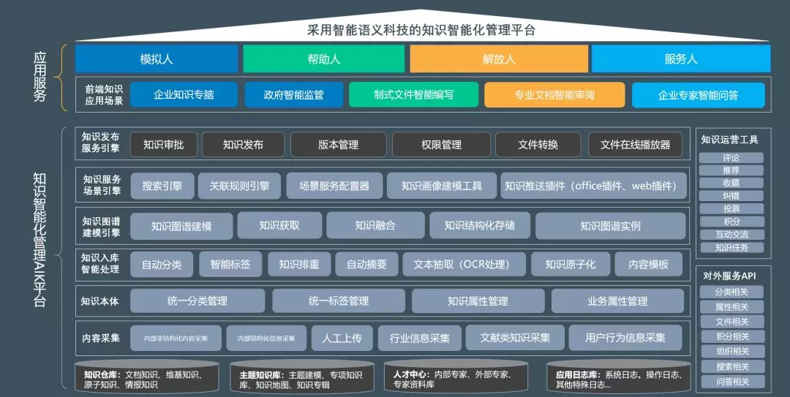Click the 模拟人 blue banner
Viewport: 790px width, 397px height.
(x=157, y=59)
